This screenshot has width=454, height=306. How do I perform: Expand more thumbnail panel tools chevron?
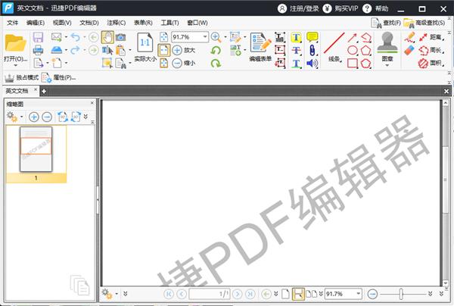coord(86,117)
